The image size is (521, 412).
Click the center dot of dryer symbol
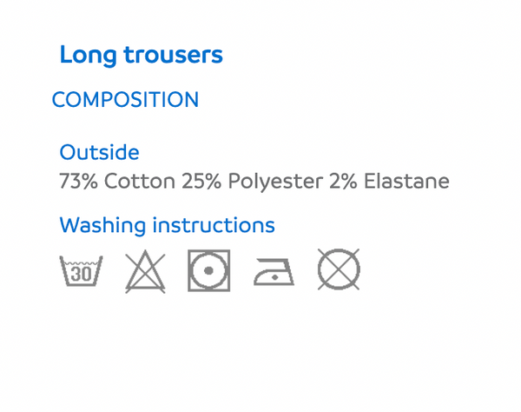[208, 270]
